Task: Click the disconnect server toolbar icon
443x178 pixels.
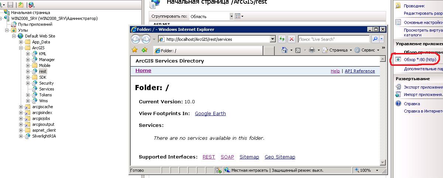Action: [31, 5]
